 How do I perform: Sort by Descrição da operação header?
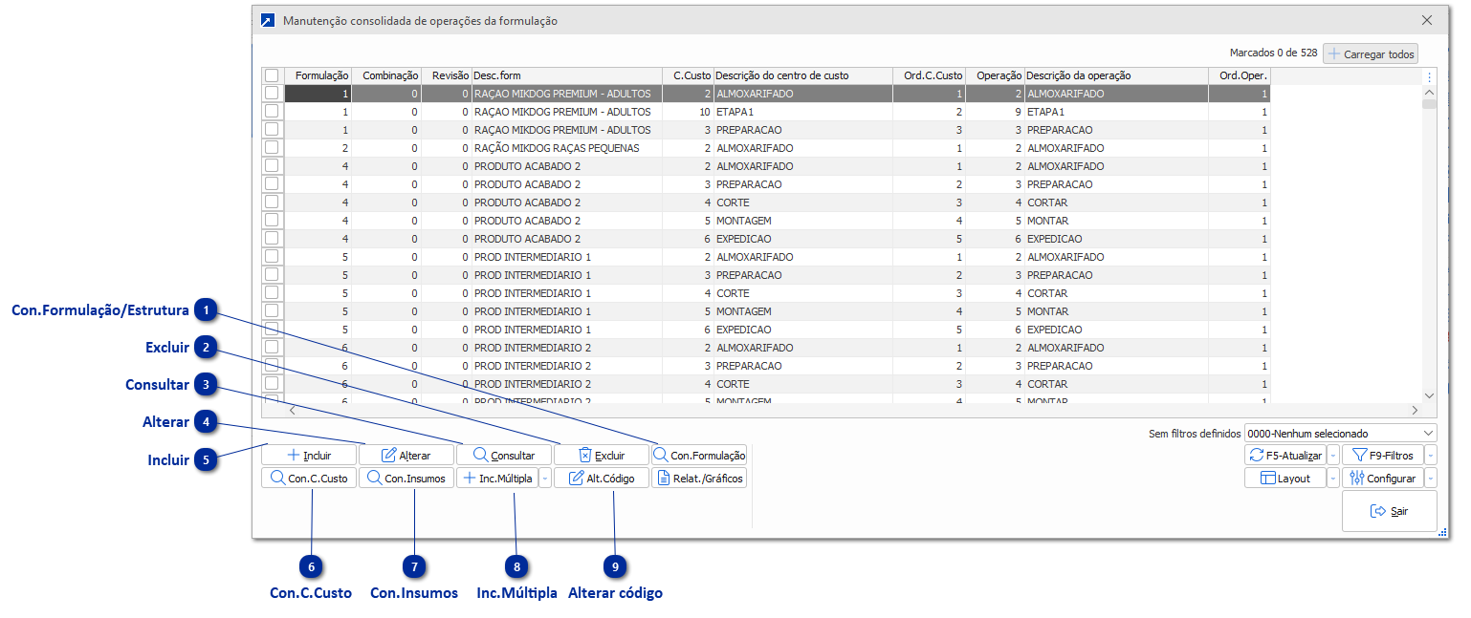1116,75
